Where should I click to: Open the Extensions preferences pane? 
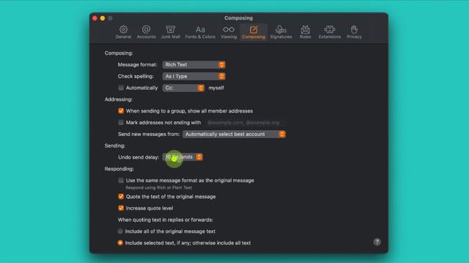pyautogui.click(x=329, y=32)
